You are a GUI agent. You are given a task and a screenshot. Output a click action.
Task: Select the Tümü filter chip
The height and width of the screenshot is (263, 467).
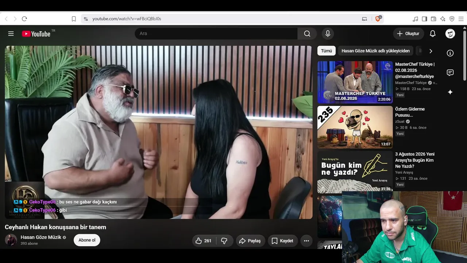point(327,51)
